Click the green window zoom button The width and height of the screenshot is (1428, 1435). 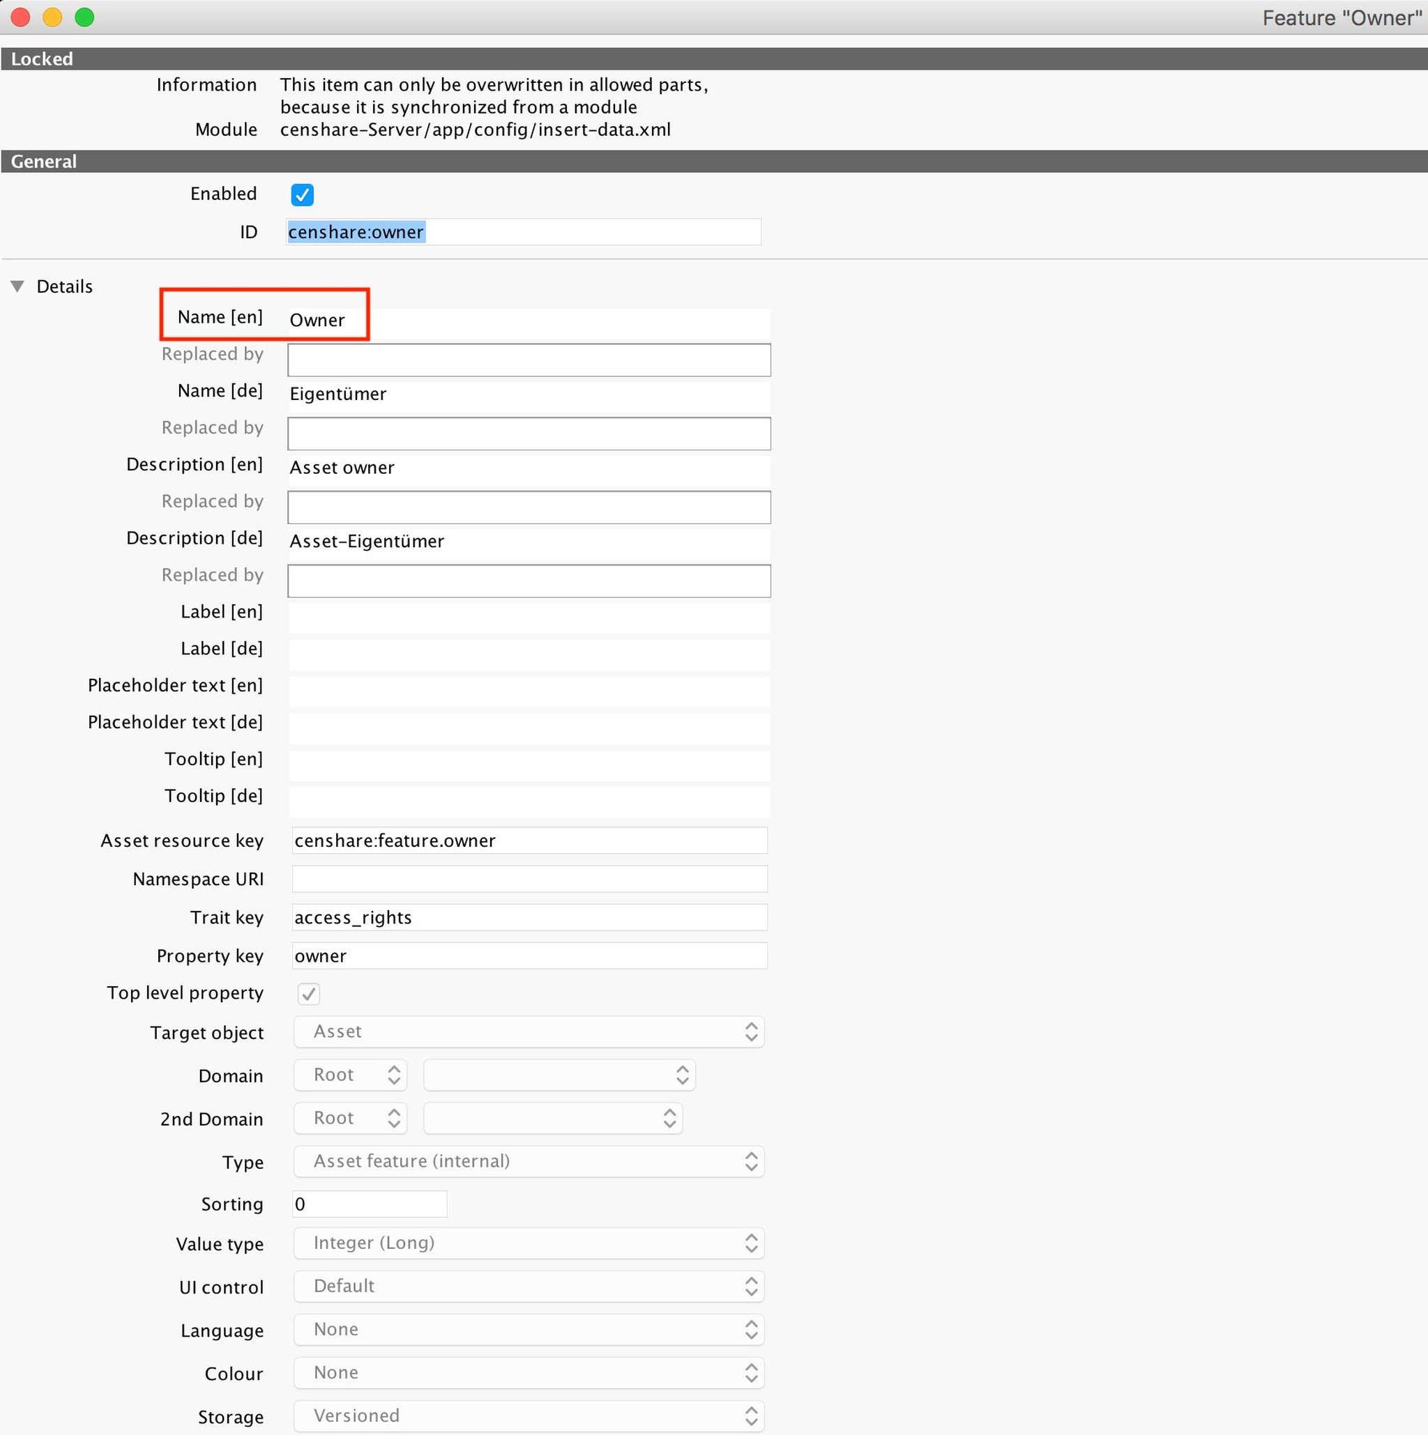(84, 17)
